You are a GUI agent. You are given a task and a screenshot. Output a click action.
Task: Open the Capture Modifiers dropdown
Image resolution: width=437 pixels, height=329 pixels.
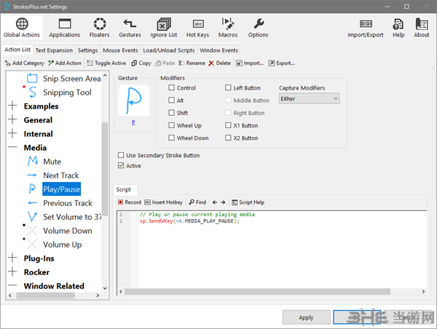[309, 98]
